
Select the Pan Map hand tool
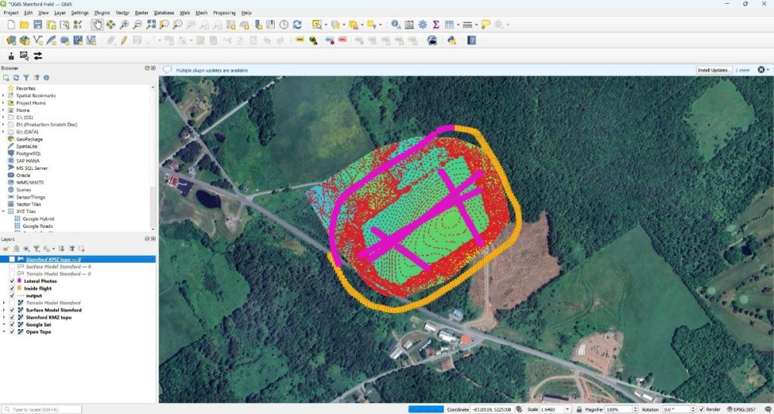pyautogui.click(x=98, y=25)
